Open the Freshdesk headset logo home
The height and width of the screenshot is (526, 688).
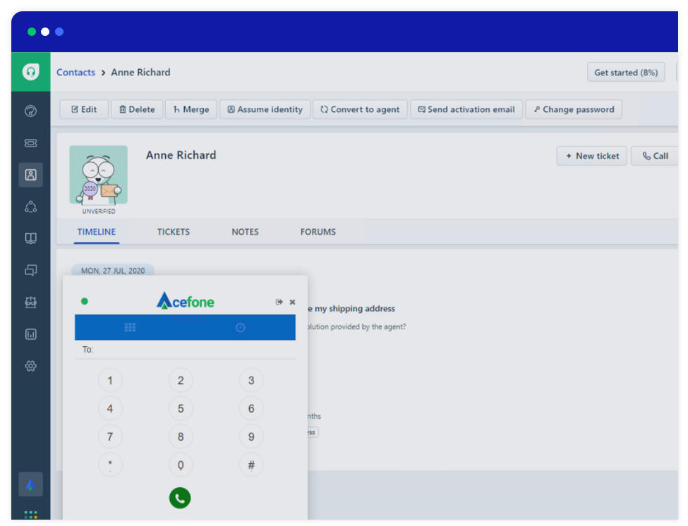point(31,72)
